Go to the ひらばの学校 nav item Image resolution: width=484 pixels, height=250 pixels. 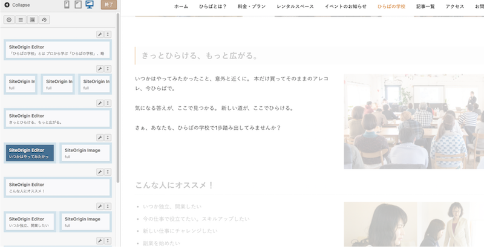pos(391,6)
